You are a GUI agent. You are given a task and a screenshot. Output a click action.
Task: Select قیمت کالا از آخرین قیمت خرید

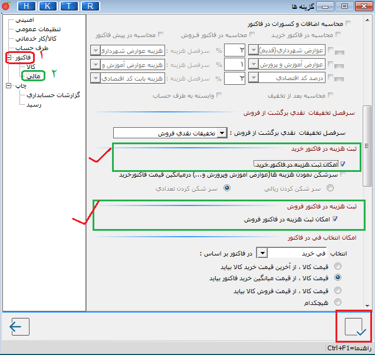coord(338,266)
